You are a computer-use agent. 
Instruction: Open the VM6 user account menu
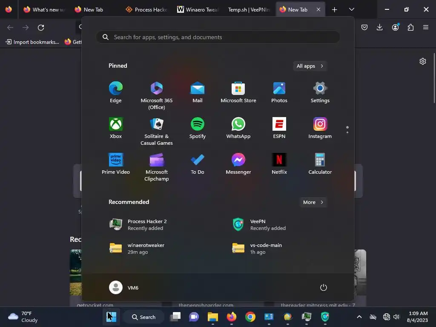pos(124,287)
